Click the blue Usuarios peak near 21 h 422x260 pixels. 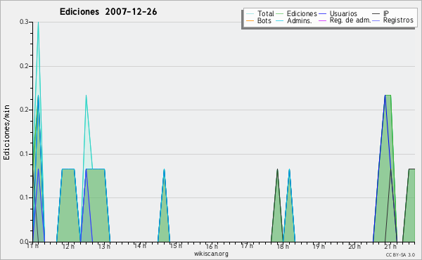[385, 96]
